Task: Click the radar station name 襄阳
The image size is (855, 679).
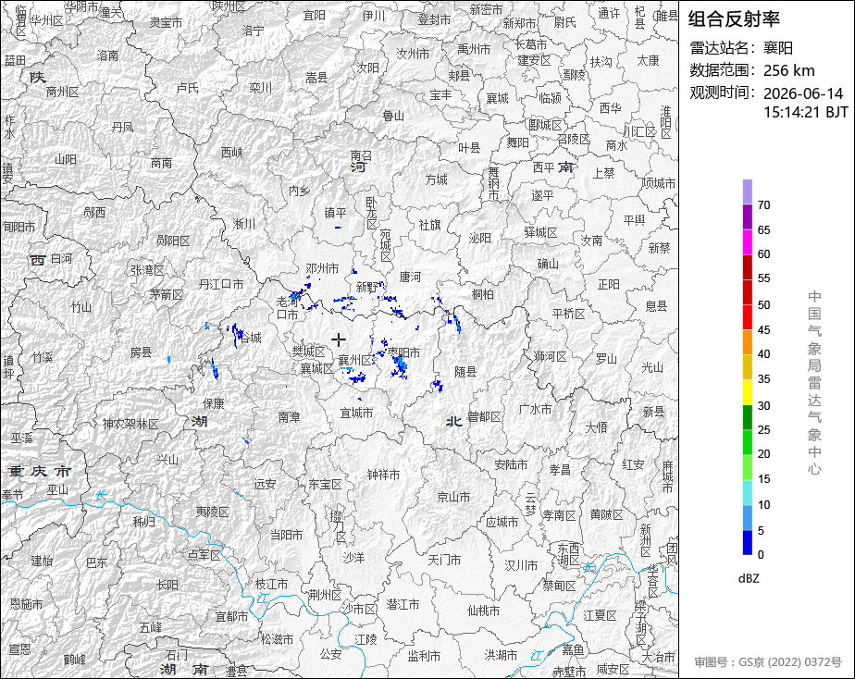Action: [x=778, y=48]
